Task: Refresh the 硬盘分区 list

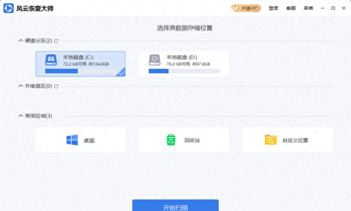Action: (56, 41)
